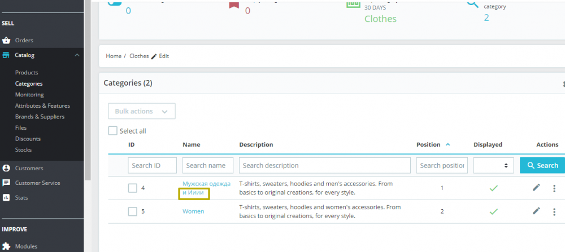Click the Orders basket icon
The height and width of the screenshot is (252, 565).
click(6, 40)
